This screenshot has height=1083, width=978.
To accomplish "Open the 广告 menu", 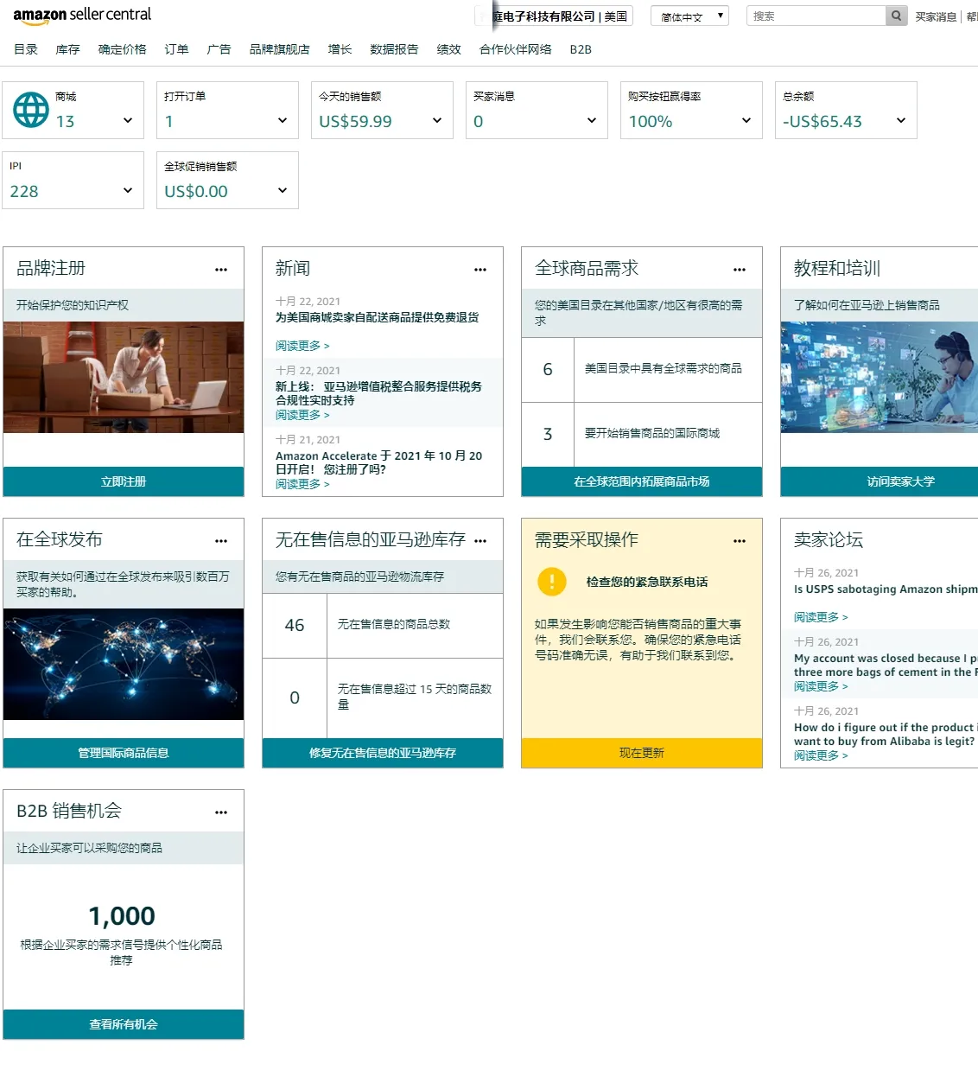I will coord(219,49).
